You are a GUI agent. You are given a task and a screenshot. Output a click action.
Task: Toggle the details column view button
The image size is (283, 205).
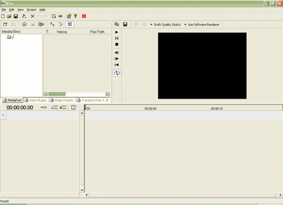coord(69,24)
